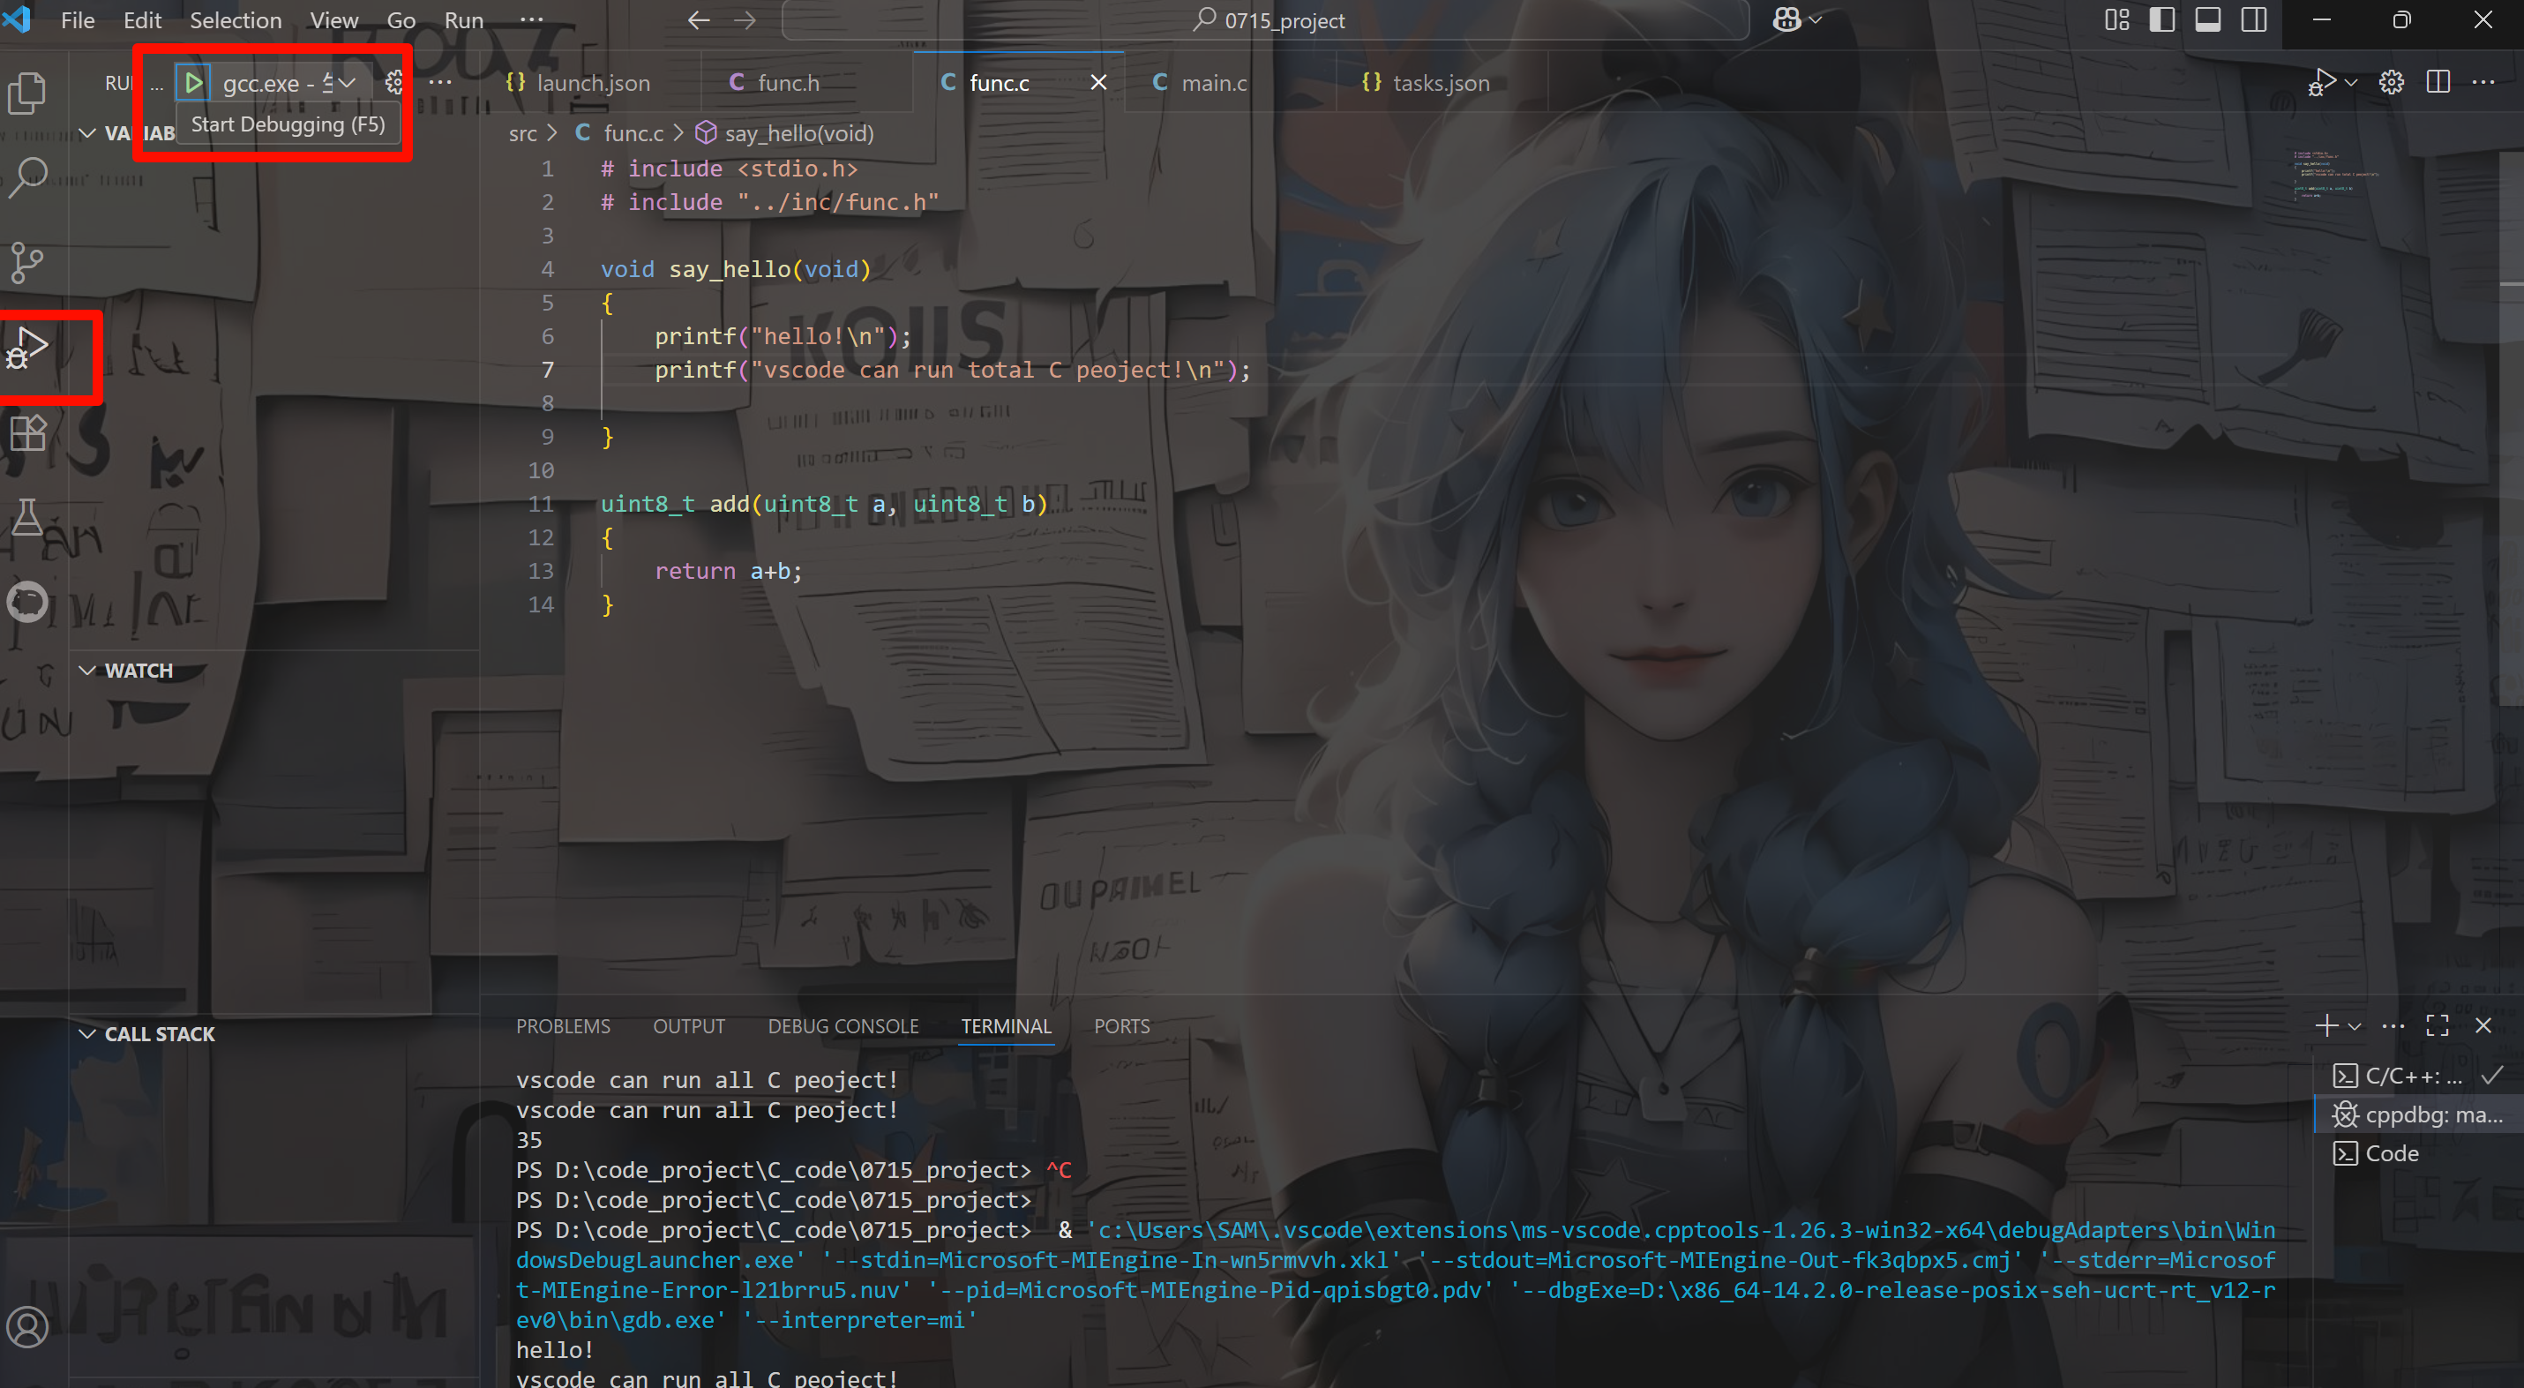2524x1388 pixels.
Task: Open the run button dropdown chevron in editor
Action: 2350,82
